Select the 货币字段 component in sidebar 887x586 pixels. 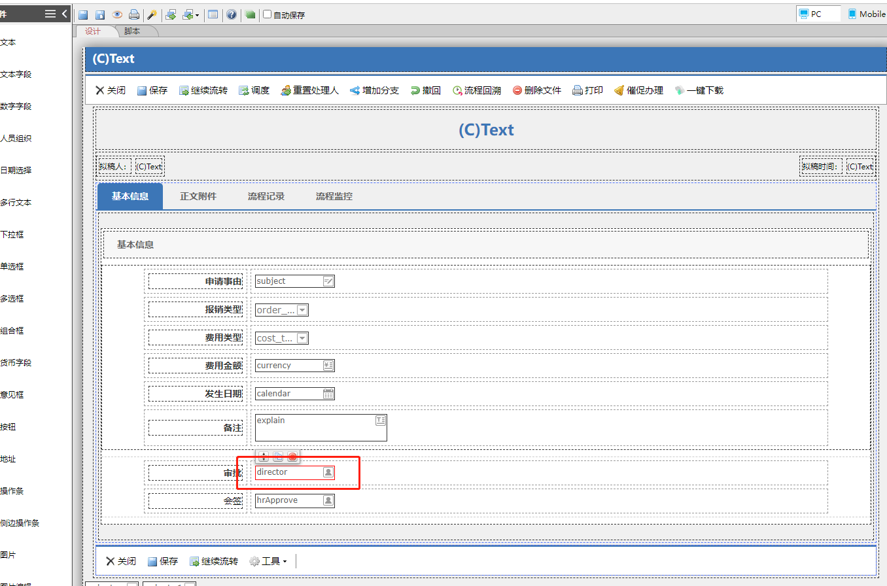click(16, 363)
